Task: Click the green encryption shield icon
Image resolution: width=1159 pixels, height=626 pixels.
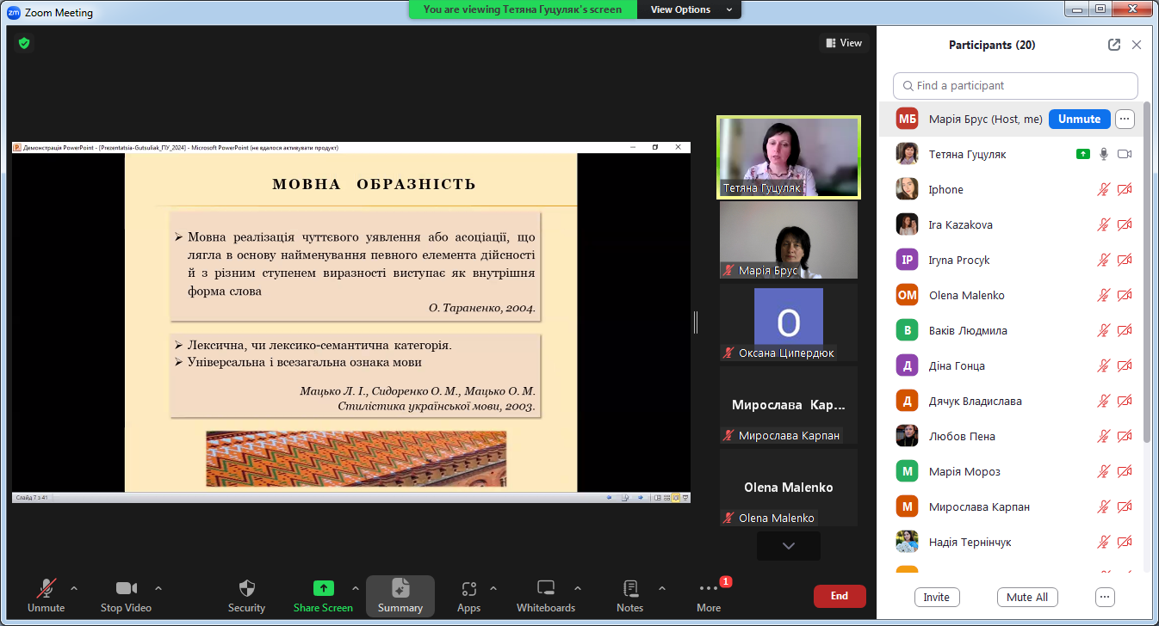Action: tap(24, 42)
